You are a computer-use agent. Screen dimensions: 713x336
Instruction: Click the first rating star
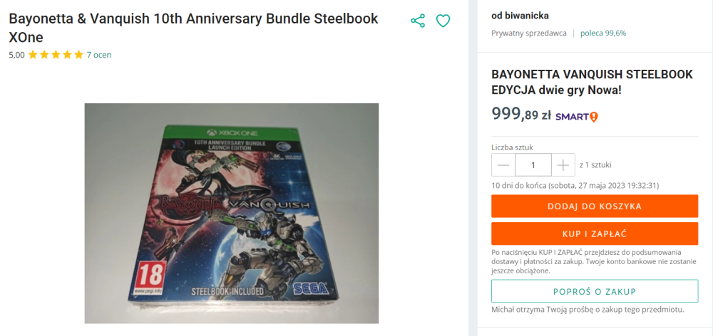tap(33, 55)
